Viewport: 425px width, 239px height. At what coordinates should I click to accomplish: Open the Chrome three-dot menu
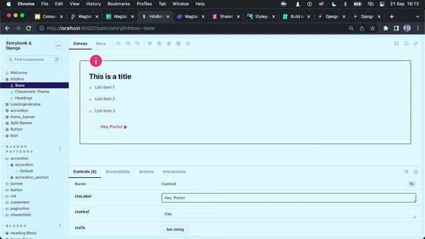coord(418,28)
